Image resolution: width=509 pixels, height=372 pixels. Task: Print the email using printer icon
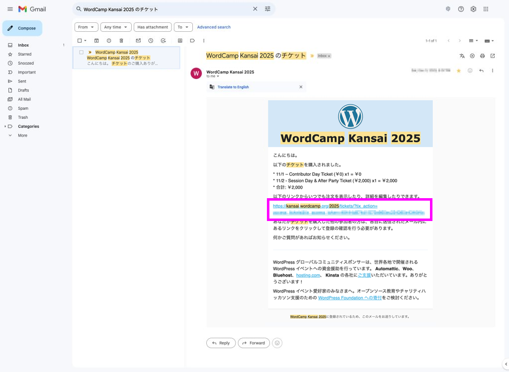(x=482, y=56)
